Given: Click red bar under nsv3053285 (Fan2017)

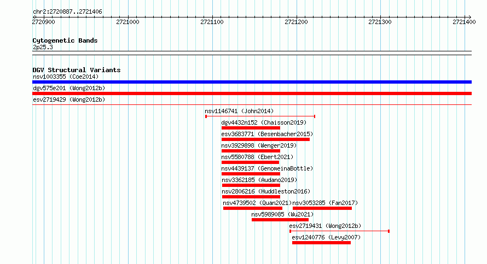Looking at the screenshot, I should [322, 208].
